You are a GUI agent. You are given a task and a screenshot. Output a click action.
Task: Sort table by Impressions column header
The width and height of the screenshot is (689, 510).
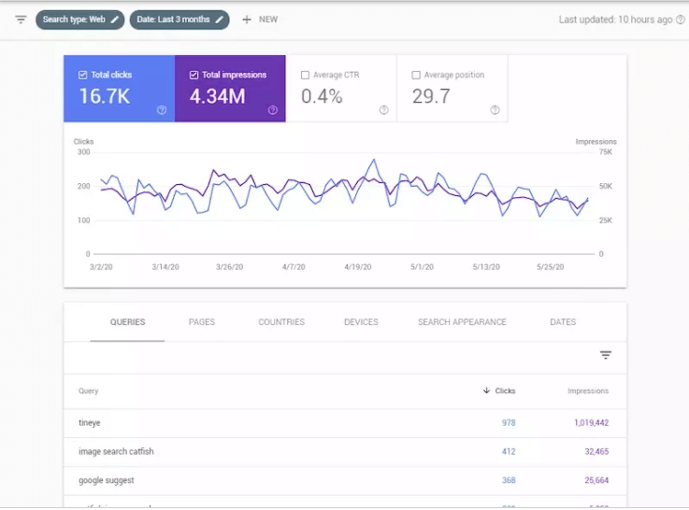(x=587, y=391)
